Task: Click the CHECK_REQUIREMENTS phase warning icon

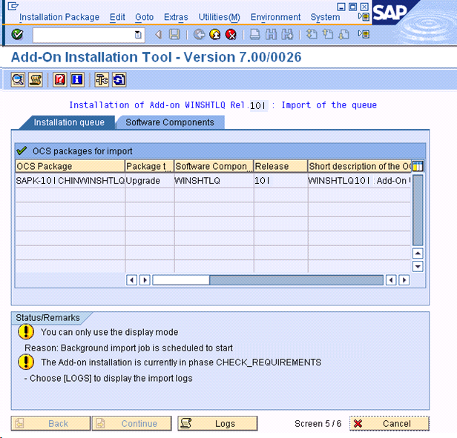Action: pos(26,362)
